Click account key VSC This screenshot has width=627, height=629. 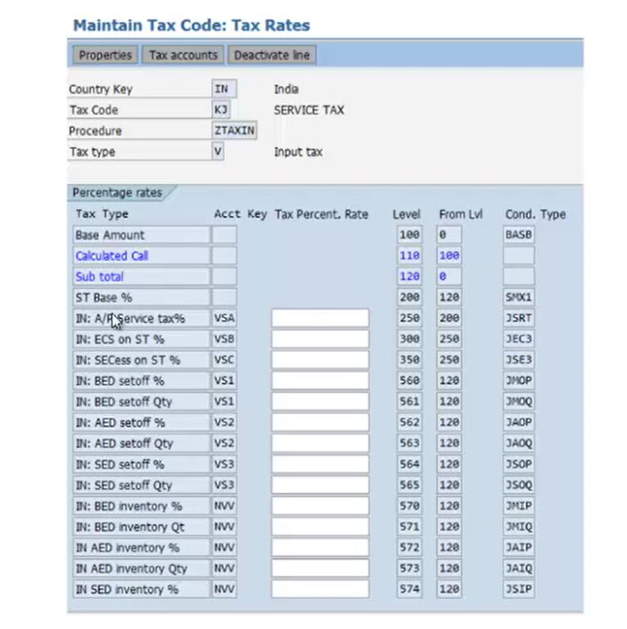pos(224,360)
